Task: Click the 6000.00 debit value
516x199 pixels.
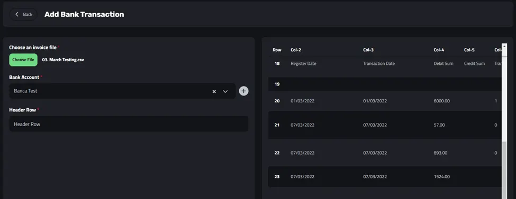Action: point(441,101)
